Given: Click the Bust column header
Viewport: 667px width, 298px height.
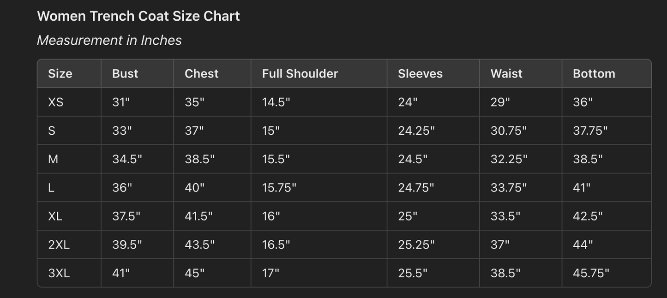Looking at the screenshot, I should (125, 74).
